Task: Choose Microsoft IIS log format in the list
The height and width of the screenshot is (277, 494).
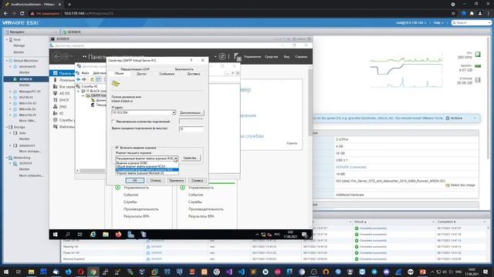Action: pos(147,173)
